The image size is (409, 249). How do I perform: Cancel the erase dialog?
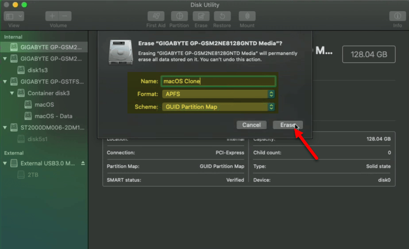point(251,125)
